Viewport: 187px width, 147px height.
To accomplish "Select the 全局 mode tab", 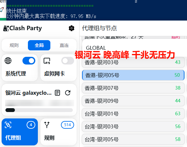I will (x=39, y=45).
